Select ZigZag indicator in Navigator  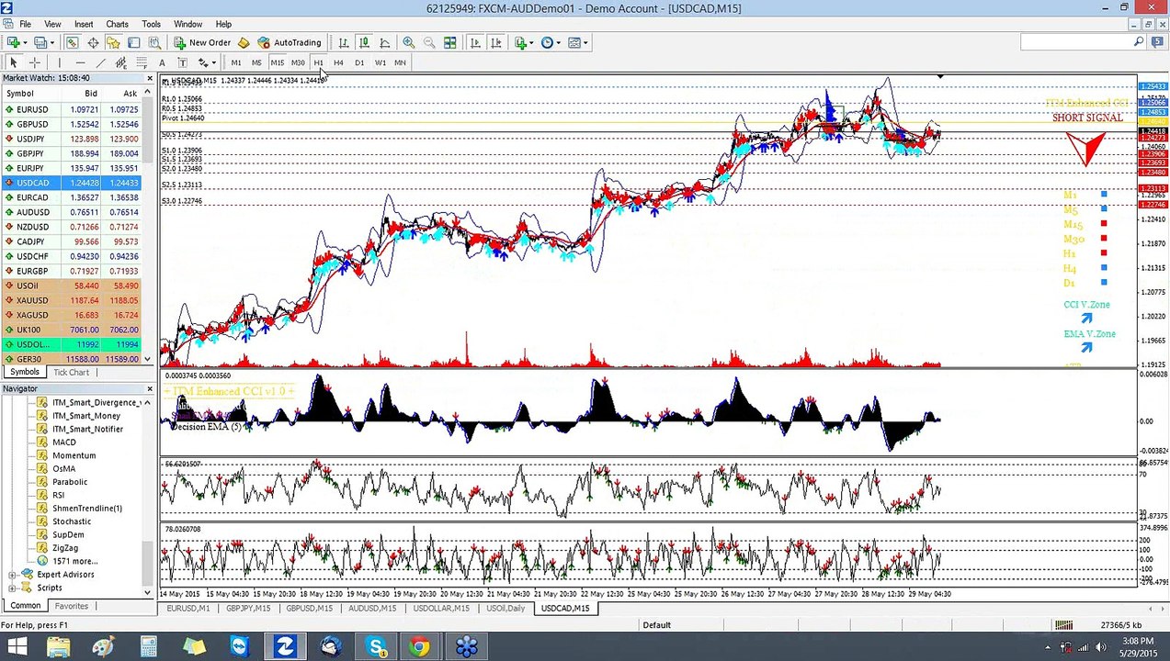(x=66, y=548)
